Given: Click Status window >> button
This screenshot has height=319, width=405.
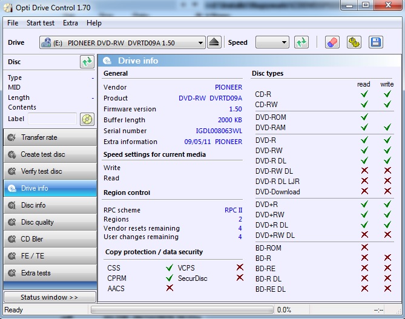Looking at the screenshot, I should click(50, 297).
